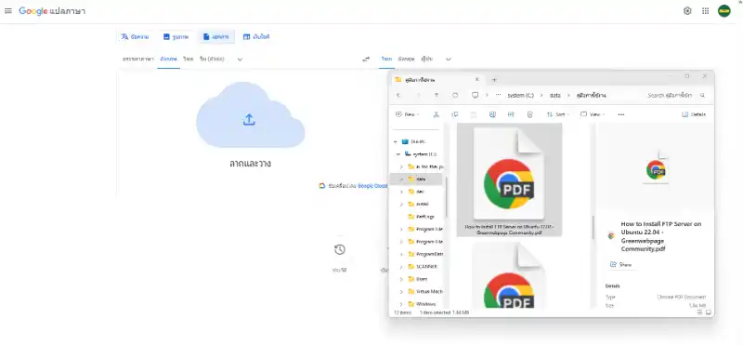Screen dimensions: 743x345
Task: Go up one folder level in Explorer
Action: (x=437, y=95)
